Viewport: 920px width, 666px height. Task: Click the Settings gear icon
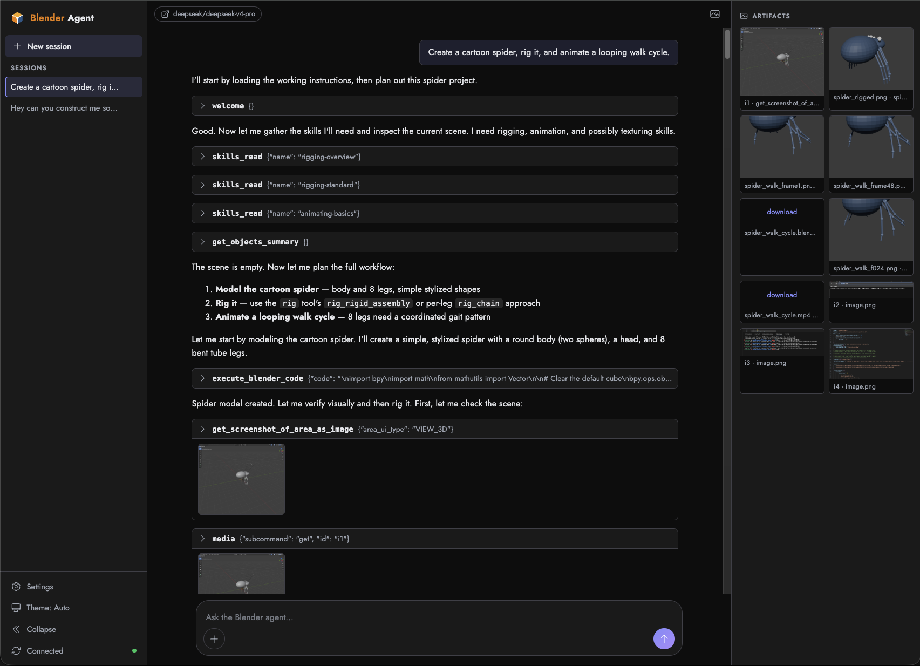(x=16, y=587)
